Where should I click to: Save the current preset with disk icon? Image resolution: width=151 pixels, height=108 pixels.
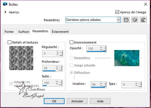pos(126,20)
